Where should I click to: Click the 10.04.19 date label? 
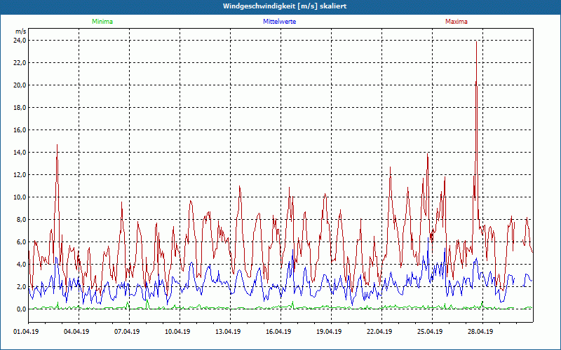(x=177, y=331)
